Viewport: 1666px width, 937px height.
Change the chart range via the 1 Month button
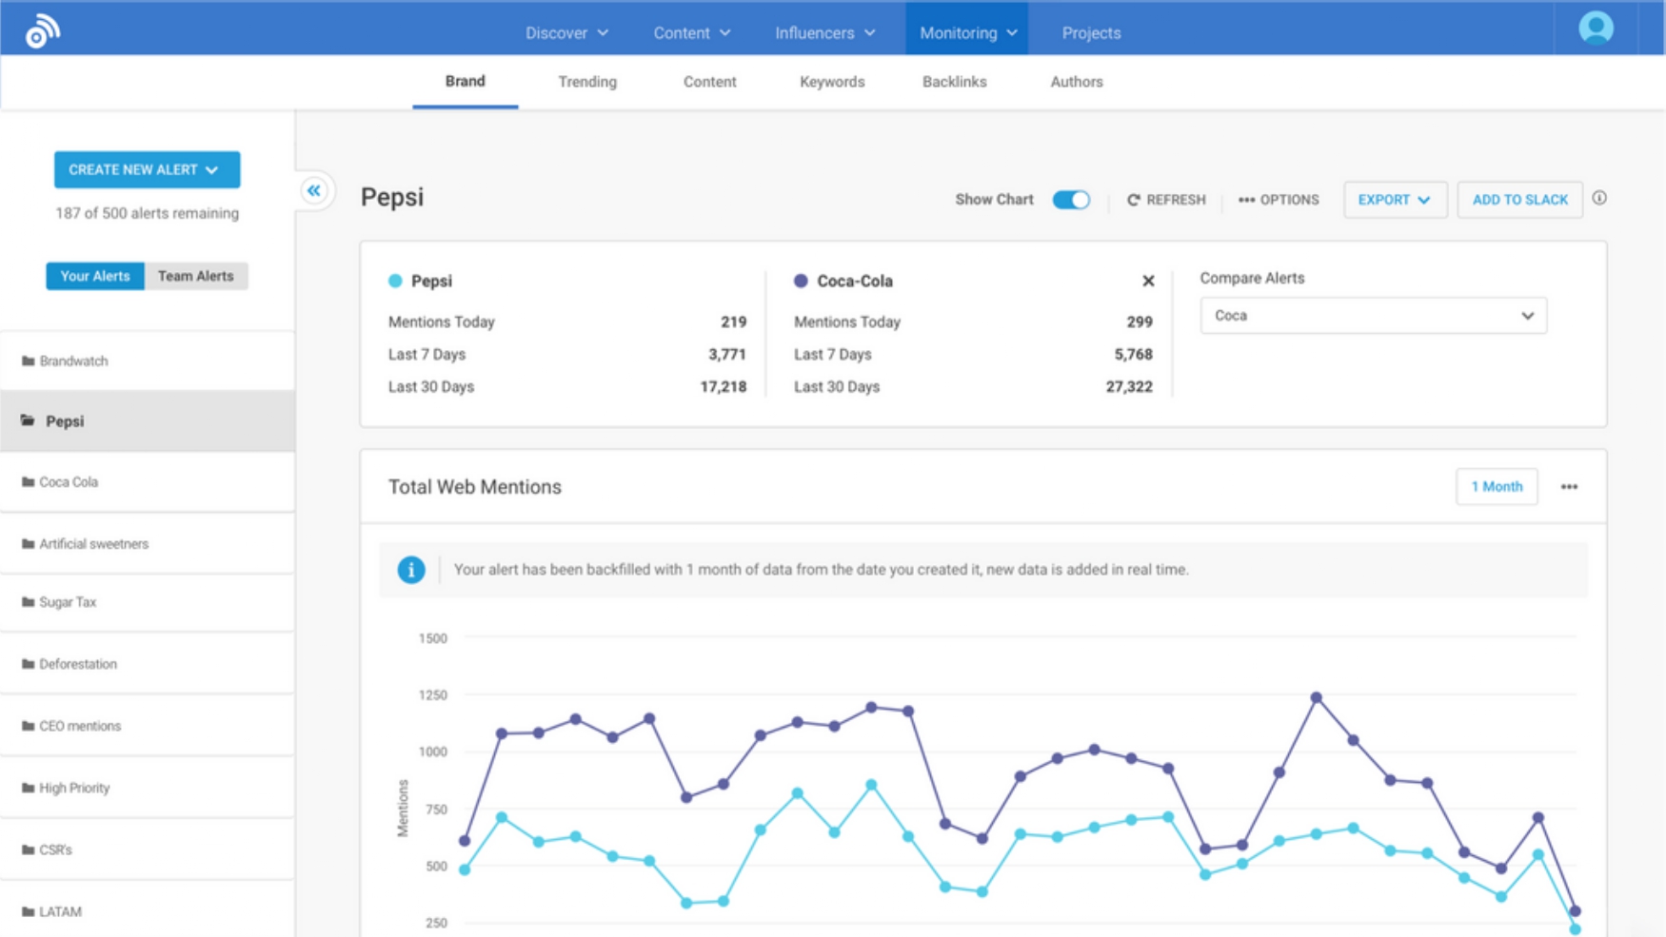point(1497,486)
